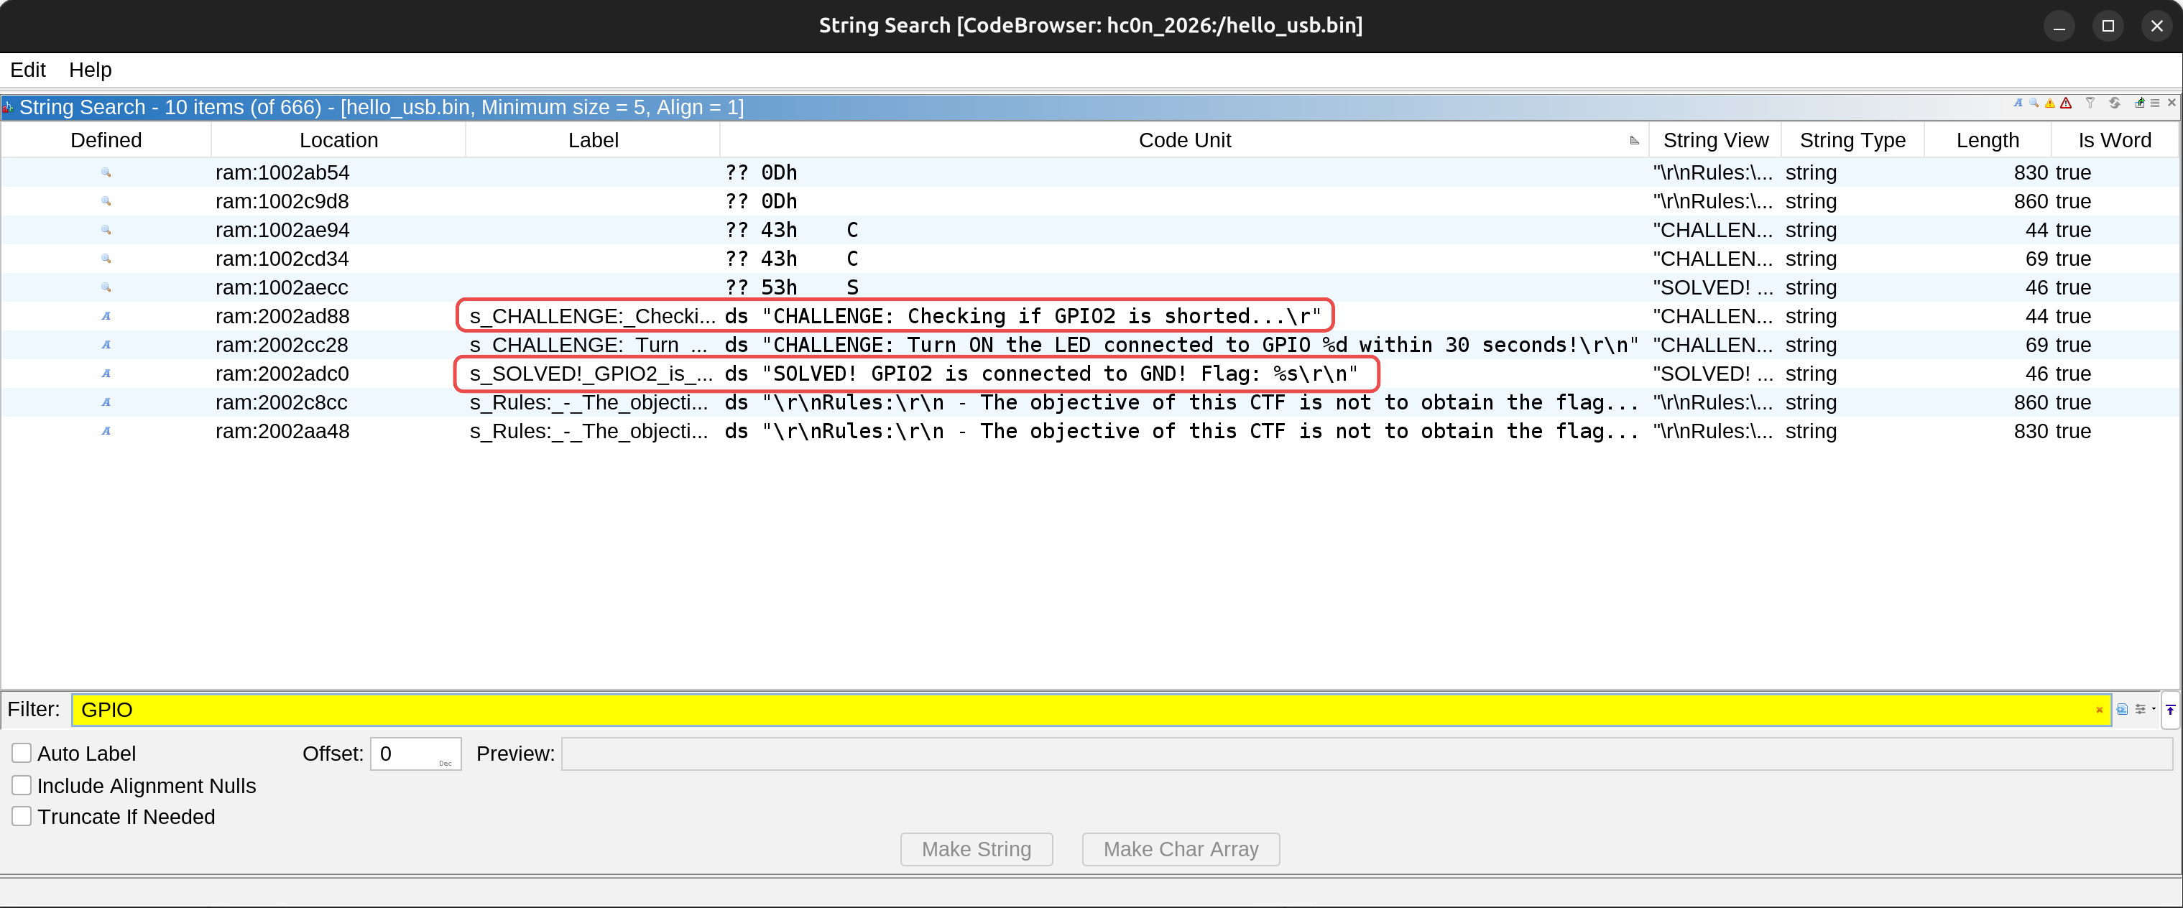Click the Ghidra icon in the panel title bar

pos(9,108)
